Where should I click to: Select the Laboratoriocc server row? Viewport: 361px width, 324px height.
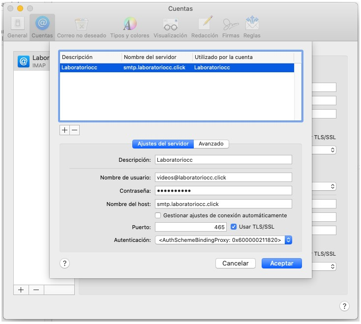(177, 68)
